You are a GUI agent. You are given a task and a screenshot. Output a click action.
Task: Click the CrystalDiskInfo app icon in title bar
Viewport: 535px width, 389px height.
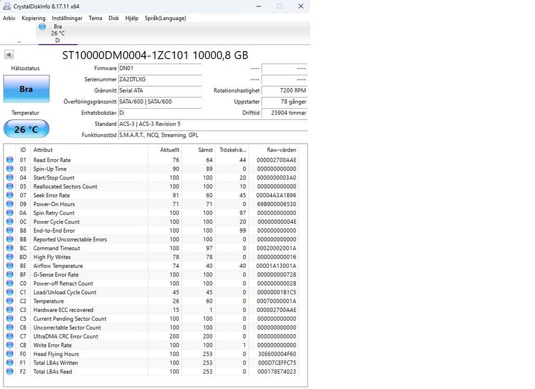7,6
